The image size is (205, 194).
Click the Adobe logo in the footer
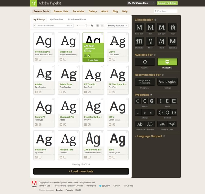click(x=34, y=184)
